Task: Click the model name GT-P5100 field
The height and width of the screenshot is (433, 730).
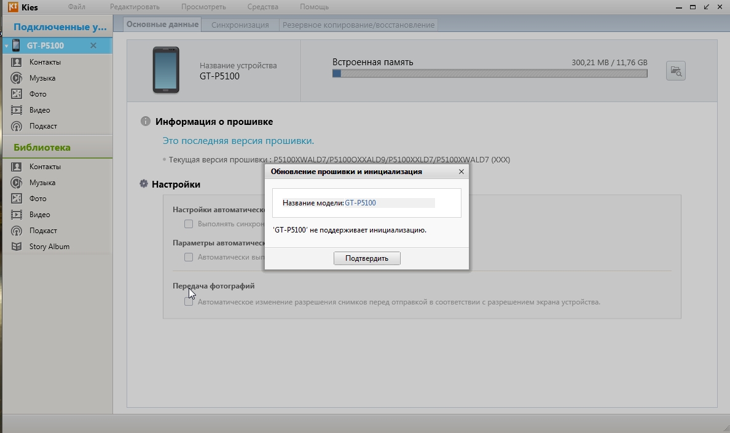Action: (389, 203)
